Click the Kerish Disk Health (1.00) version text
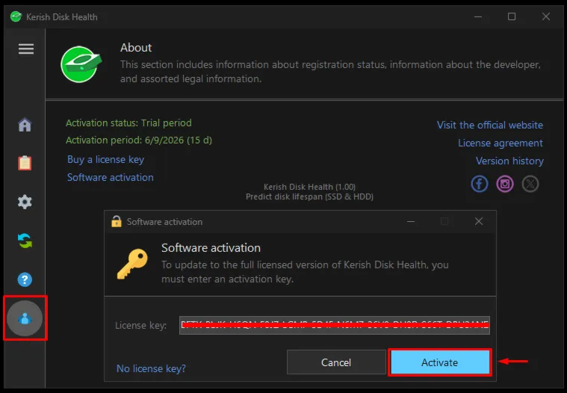This screenshot has width=567, height=393. 309,187
